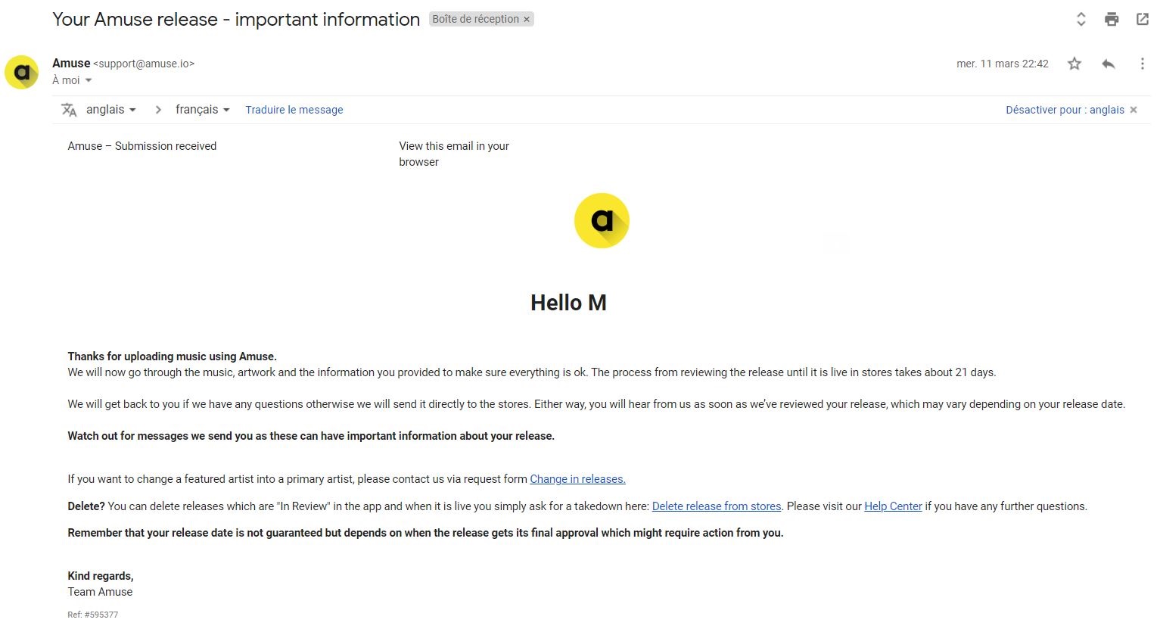Open View this email in your browser
Viewport: 1160px width, 632px height.
(454, 154)
